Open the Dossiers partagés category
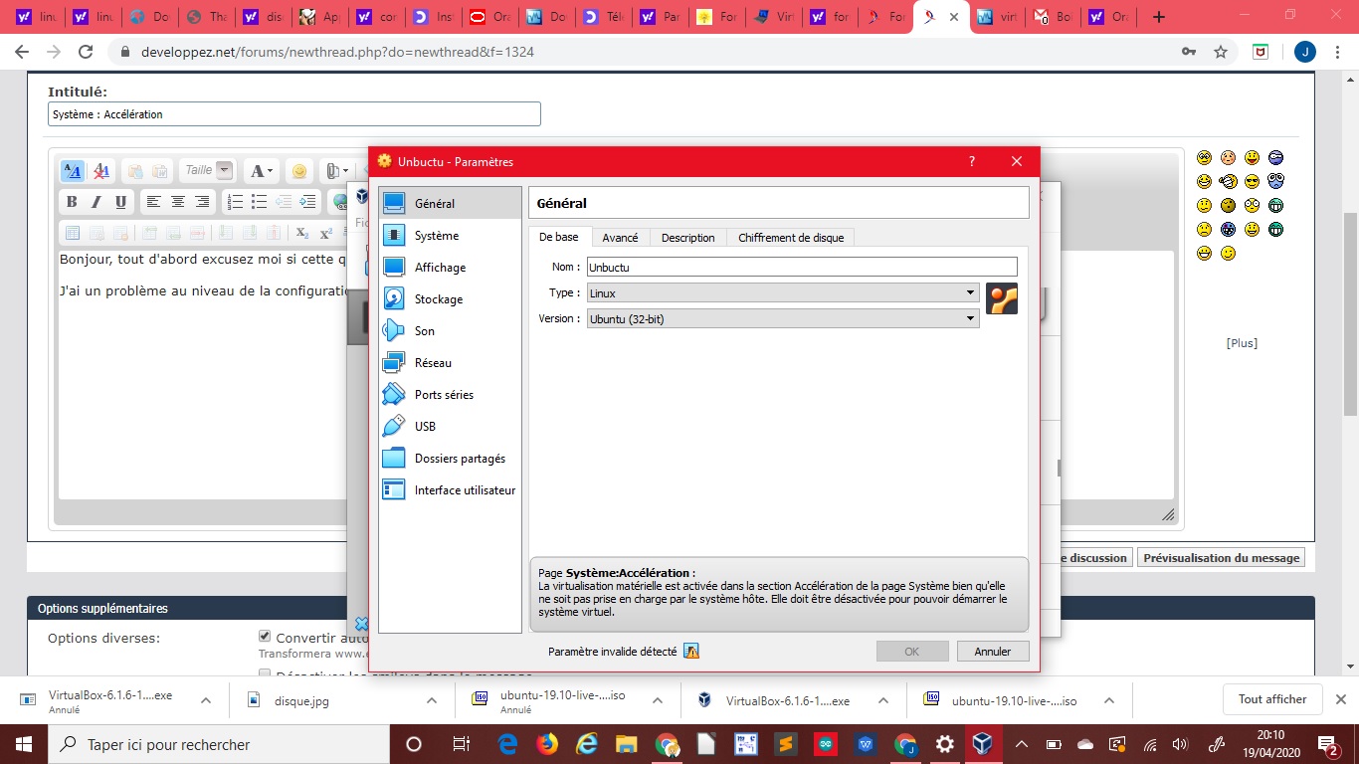Viewport: 1359px width, 764px height. click(450, 459)
